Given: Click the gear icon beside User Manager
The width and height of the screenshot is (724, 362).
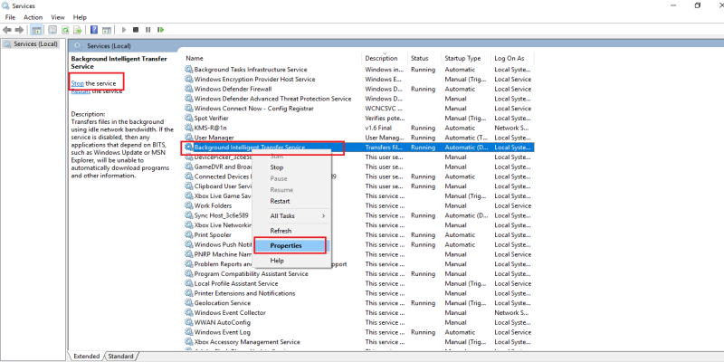Looking at the screenshot, I should pyautogui.click(x=189, y=138).
